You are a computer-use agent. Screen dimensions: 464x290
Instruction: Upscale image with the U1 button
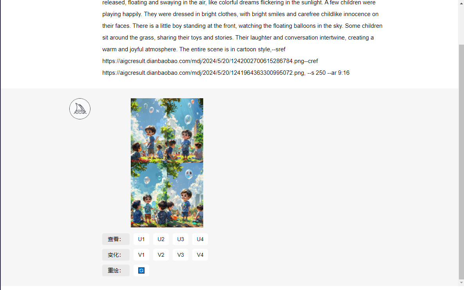pyautogui.click(x=141, y=239)
